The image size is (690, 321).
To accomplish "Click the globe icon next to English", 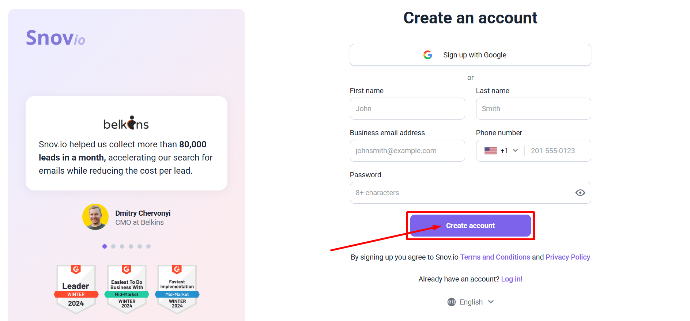I will point(451,302).
